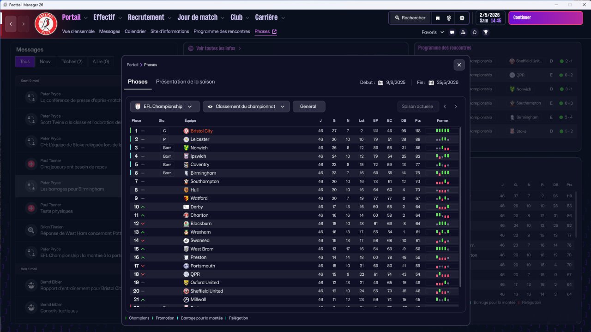Screen dimensions: 591x332
Task: Open the speech bubble shortcut beside Favoris
Action: [452, 32]
